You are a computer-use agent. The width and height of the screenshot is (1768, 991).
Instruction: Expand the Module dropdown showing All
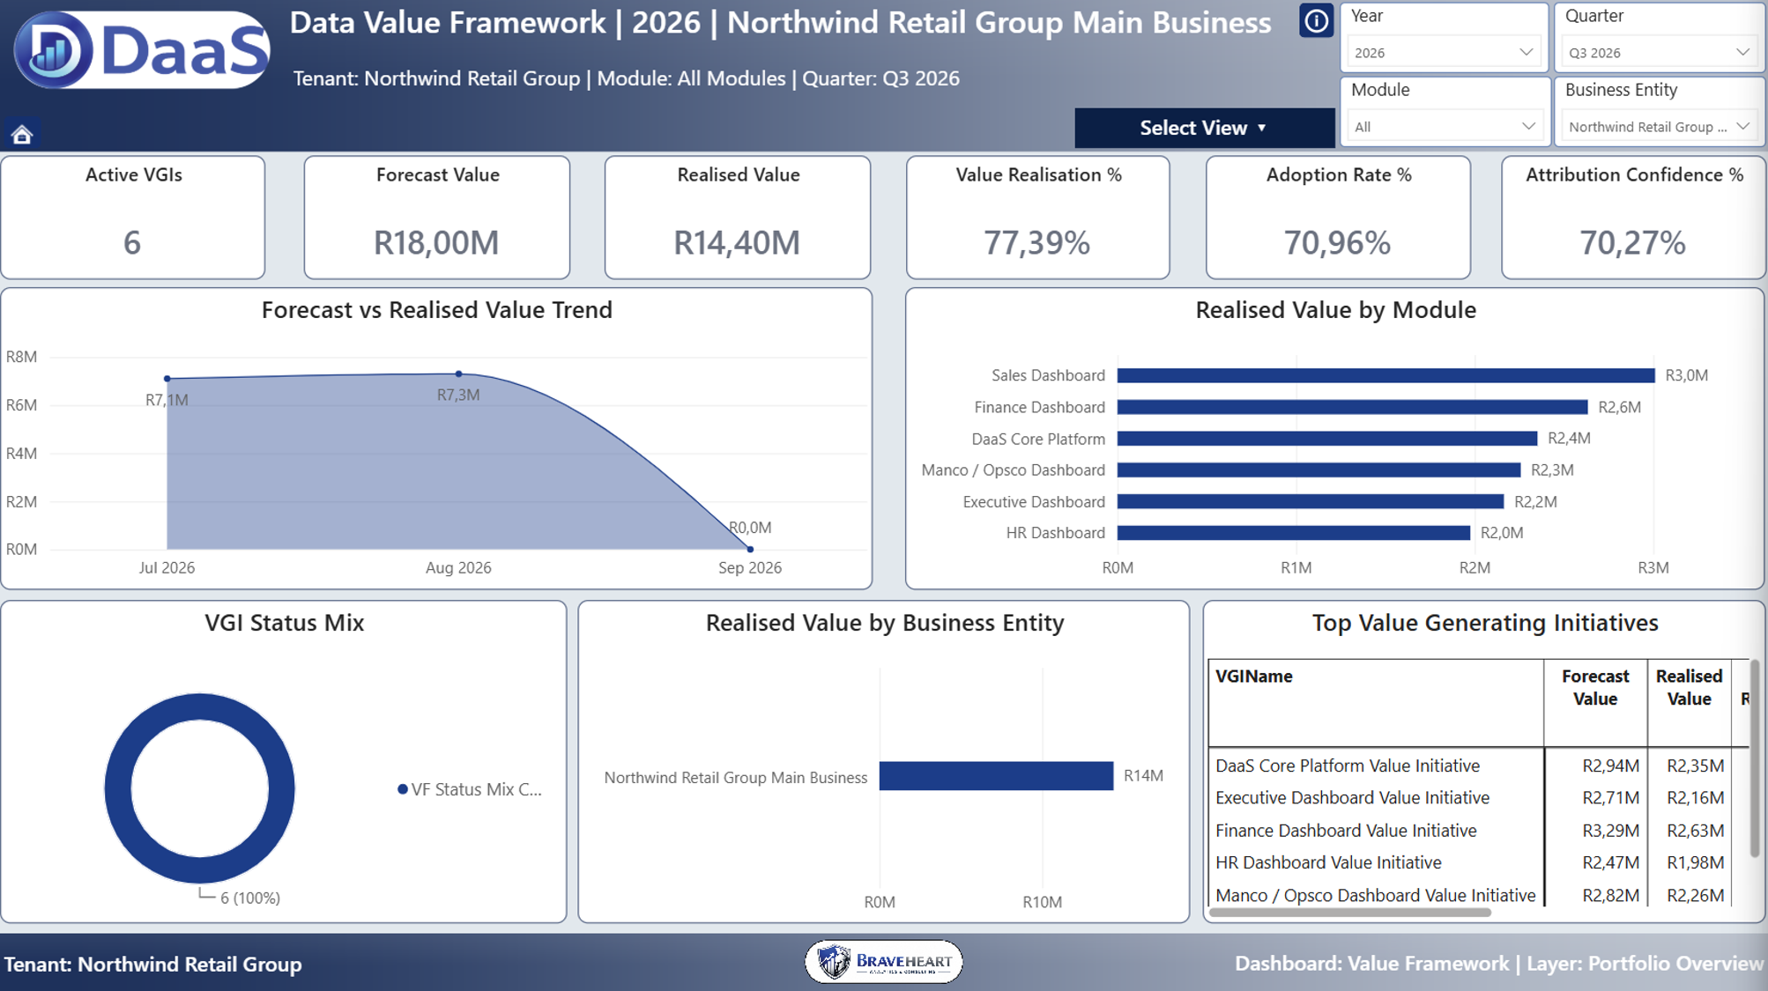tap(1444, 127)
